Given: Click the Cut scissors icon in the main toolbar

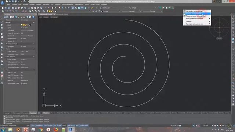Looking at the screenshot, I should tap(29, 8).
